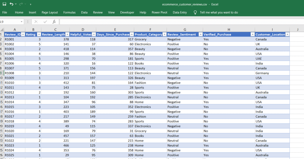Expand the Name Box dropdown arrow
304x159 pixels.
pos(21,22)
